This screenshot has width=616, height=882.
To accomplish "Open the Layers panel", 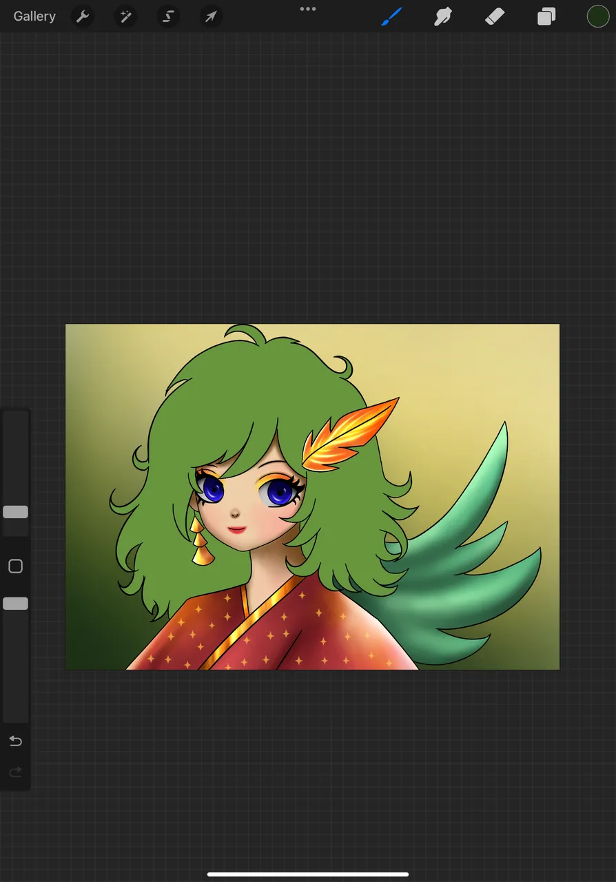I will click(x=546, y=17).
